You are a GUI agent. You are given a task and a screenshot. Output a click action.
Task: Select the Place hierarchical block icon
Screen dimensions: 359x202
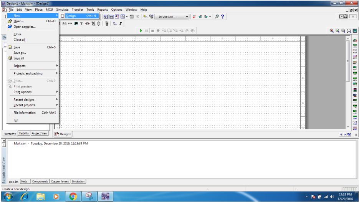[115, 23]
